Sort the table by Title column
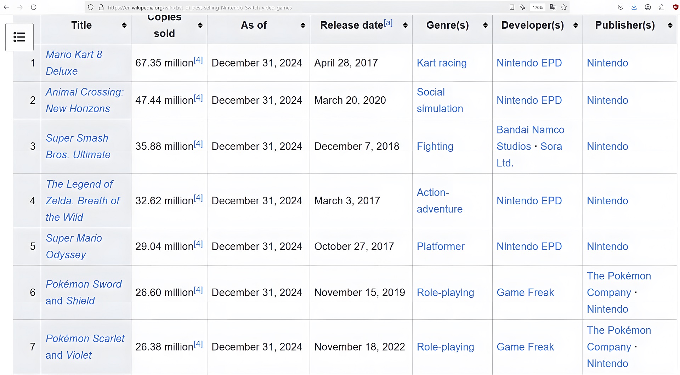Screen dimensions: 680x375 (x=124, y=25)
